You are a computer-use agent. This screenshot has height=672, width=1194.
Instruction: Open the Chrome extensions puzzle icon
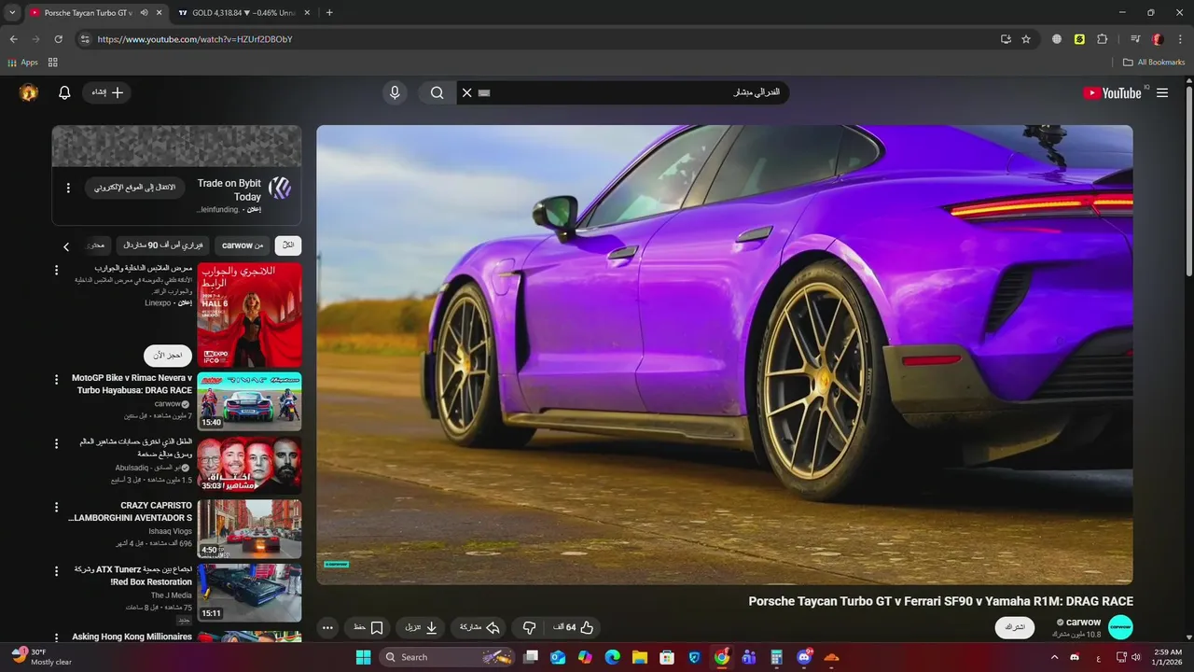[x=1102, y=39]
